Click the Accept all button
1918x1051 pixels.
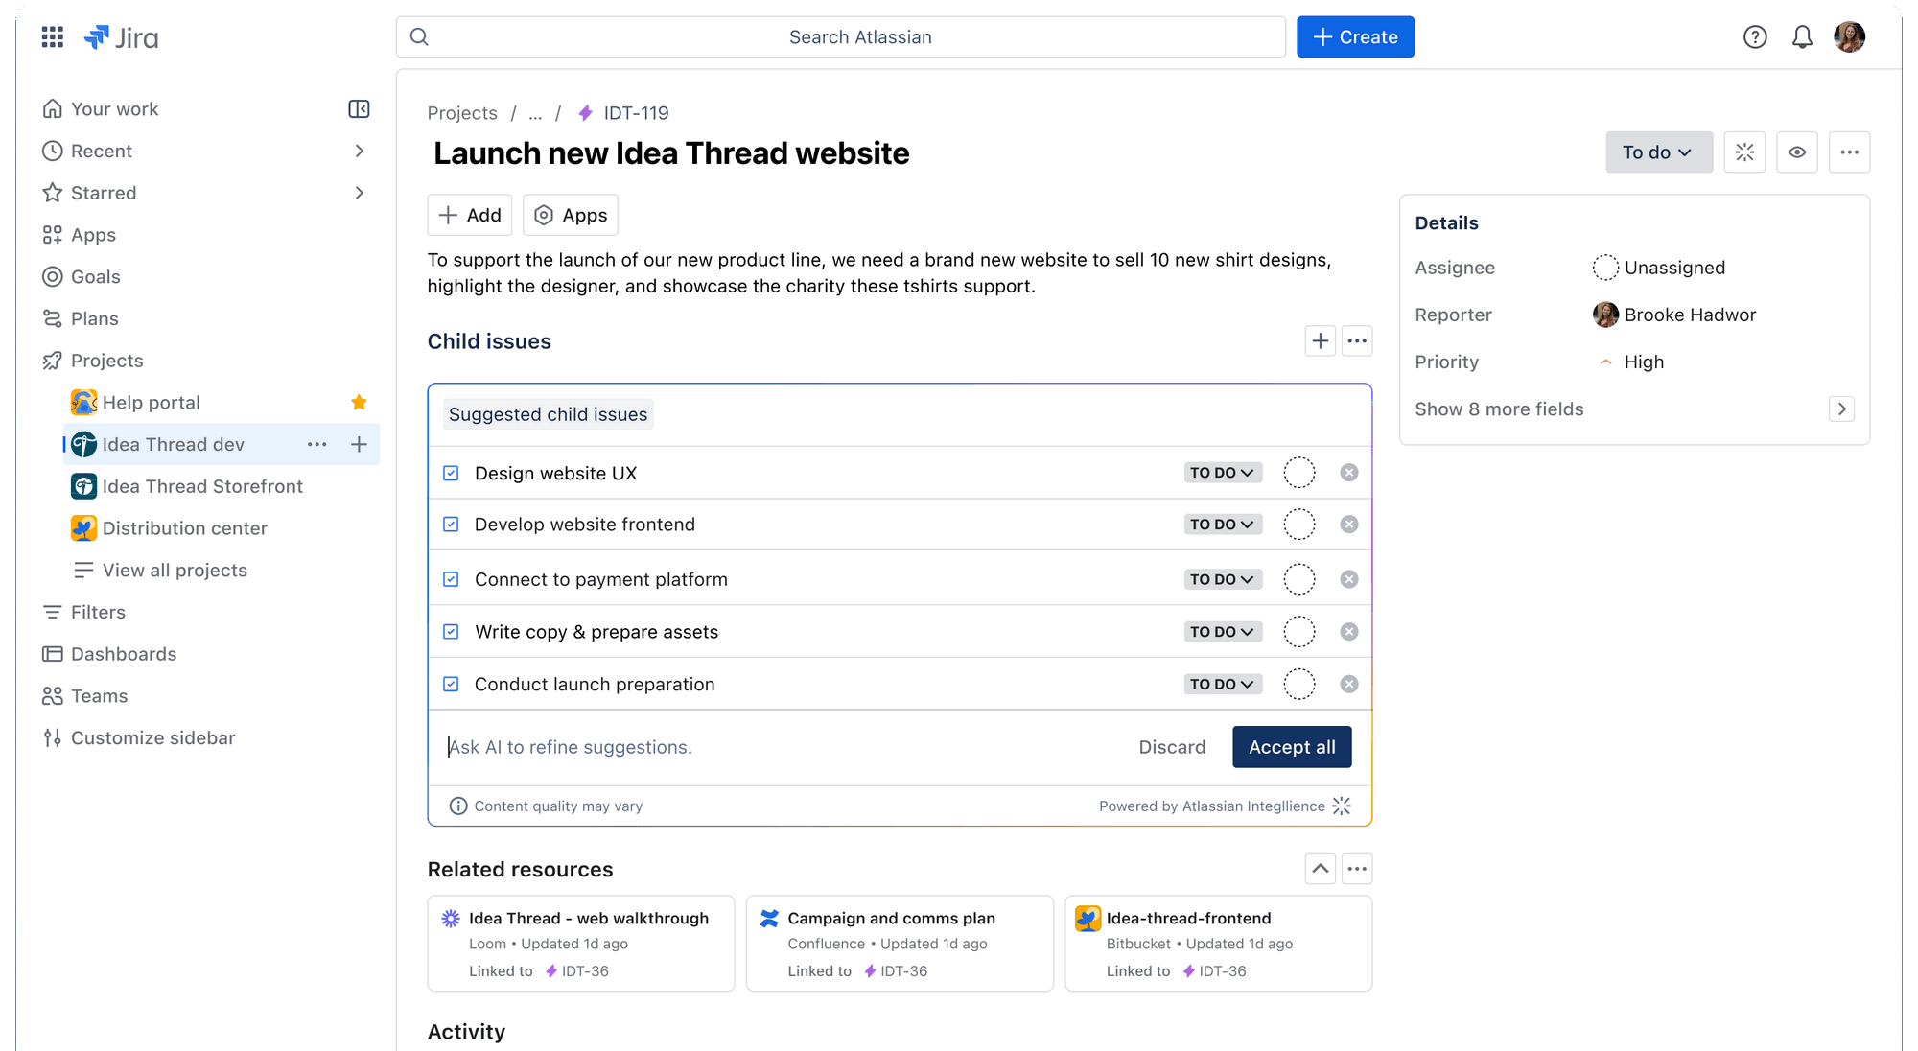1292,746
